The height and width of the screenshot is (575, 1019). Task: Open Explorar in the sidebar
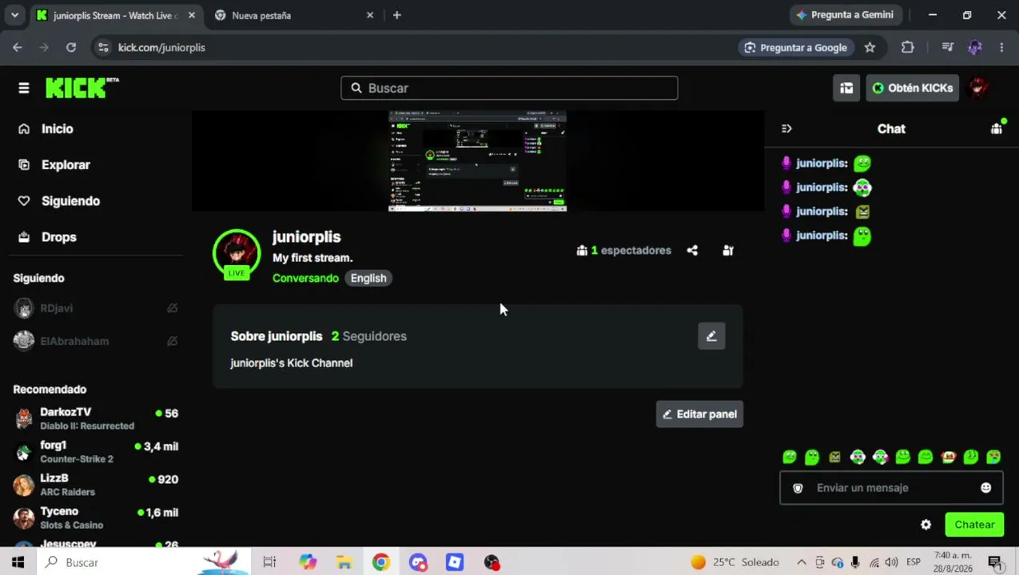point(66,165)
